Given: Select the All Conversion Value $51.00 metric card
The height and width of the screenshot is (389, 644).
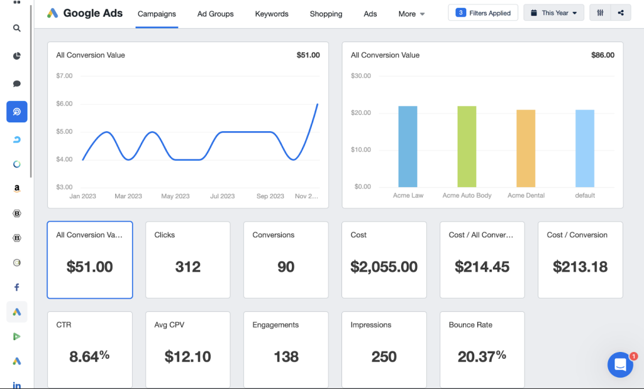Looking at the screenshot, I should tap(89, 260).
